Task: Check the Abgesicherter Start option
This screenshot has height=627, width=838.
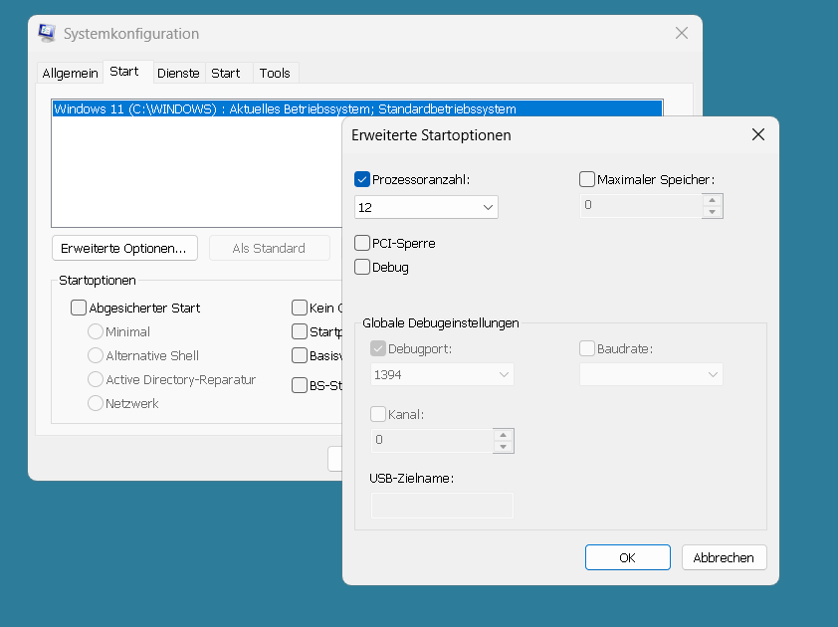Action: click(79, 309)
